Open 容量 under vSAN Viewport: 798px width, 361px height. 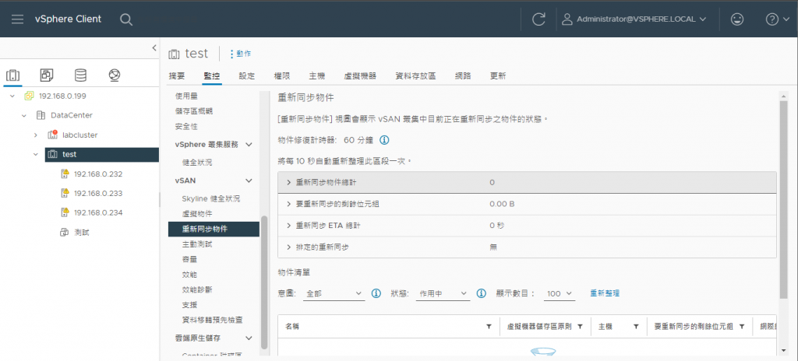189,259
